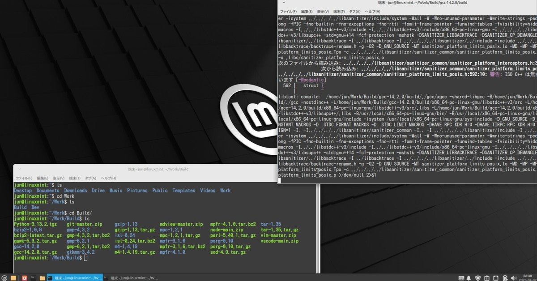Open ヘルプ(H) menu in upper terminal
537x281 pixels.
(x=372, y=11)
